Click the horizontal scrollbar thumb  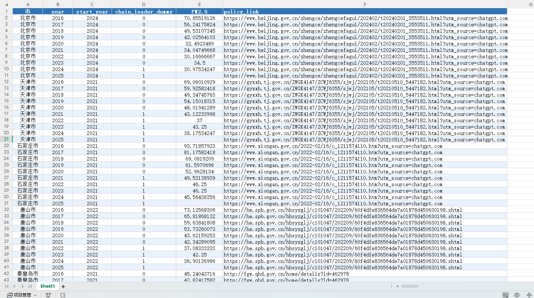pyautogui.click(x=410, y=286)
